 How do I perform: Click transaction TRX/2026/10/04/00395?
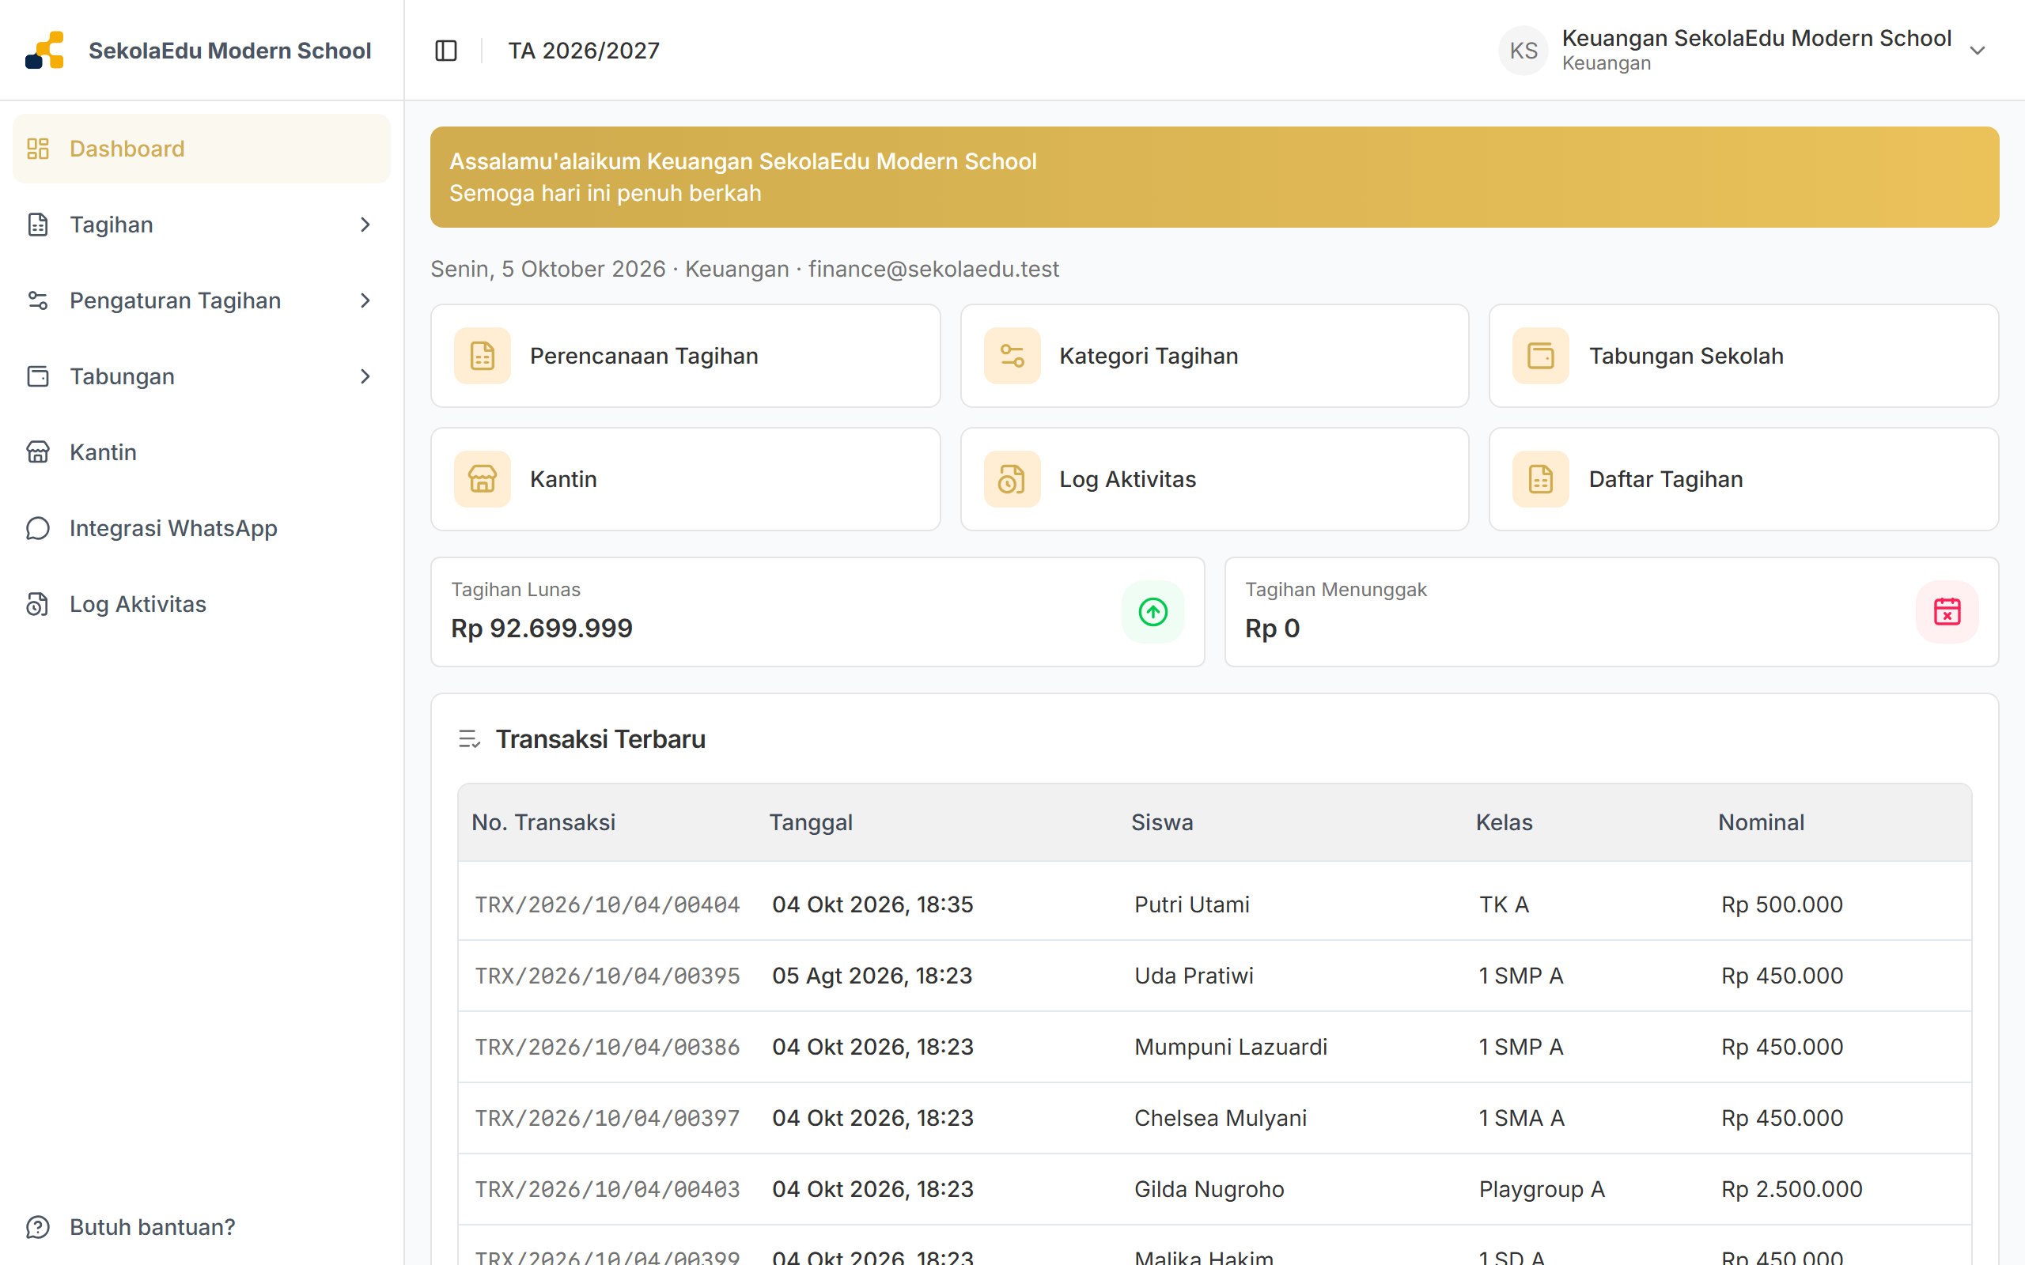coord(607,976)
